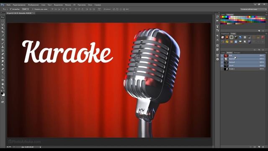Open the Редактирование menu
Viewport: 268px width, 151px height.
click(19, 5)
